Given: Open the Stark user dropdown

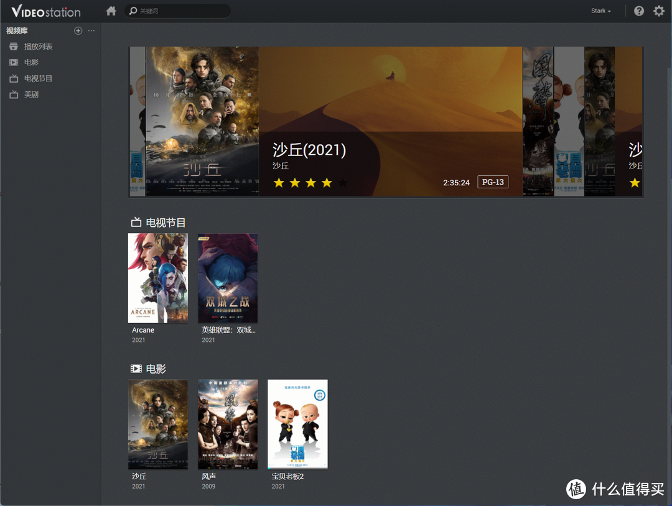Looking at the screenshot, I should click(601, 11).
